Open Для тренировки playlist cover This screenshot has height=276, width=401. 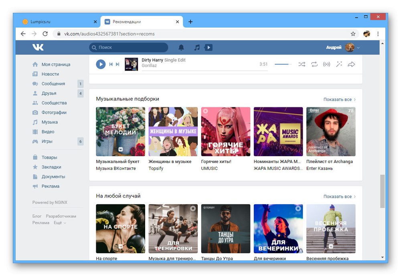[173, 229]
